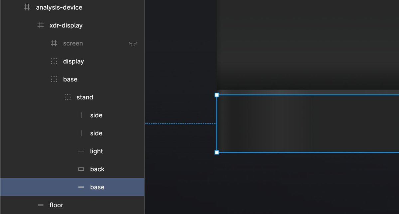The height and width of the screenshot is (214, 399).
Task: Select the stand group layer
Action: [85, 97]
